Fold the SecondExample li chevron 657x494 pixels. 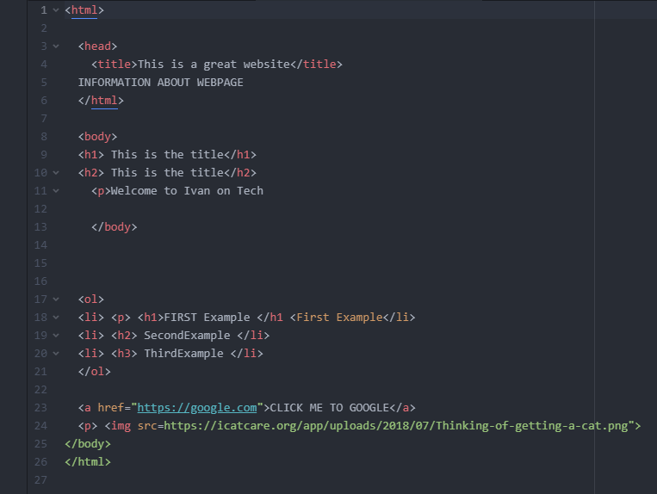pyautogui.click(x=56, y=336)
